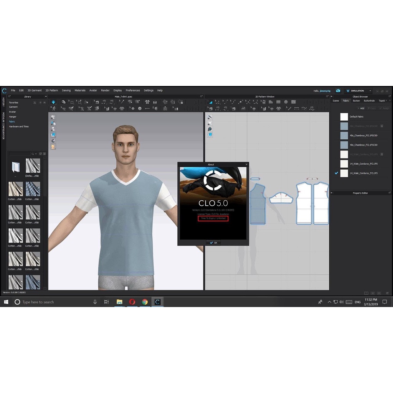Toggle the dark pattern outline tool in 2D toolbar
This screenshot has width=393, height=393.
pyautogui.click(x=293, y=102)
